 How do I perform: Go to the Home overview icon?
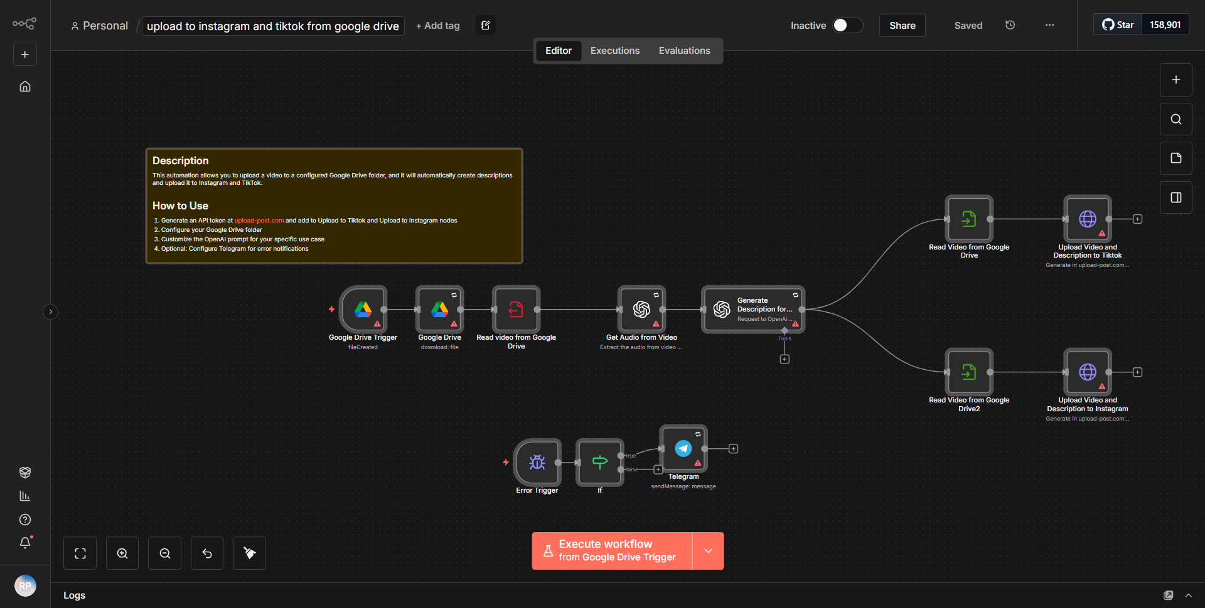coord(25,86)
